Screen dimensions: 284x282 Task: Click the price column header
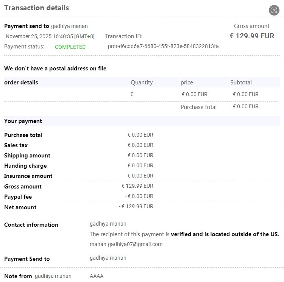[x=187, y=83]
